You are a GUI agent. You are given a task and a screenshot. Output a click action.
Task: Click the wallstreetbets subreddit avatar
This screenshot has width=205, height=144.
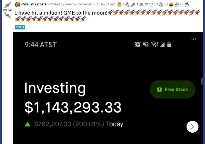18,4
